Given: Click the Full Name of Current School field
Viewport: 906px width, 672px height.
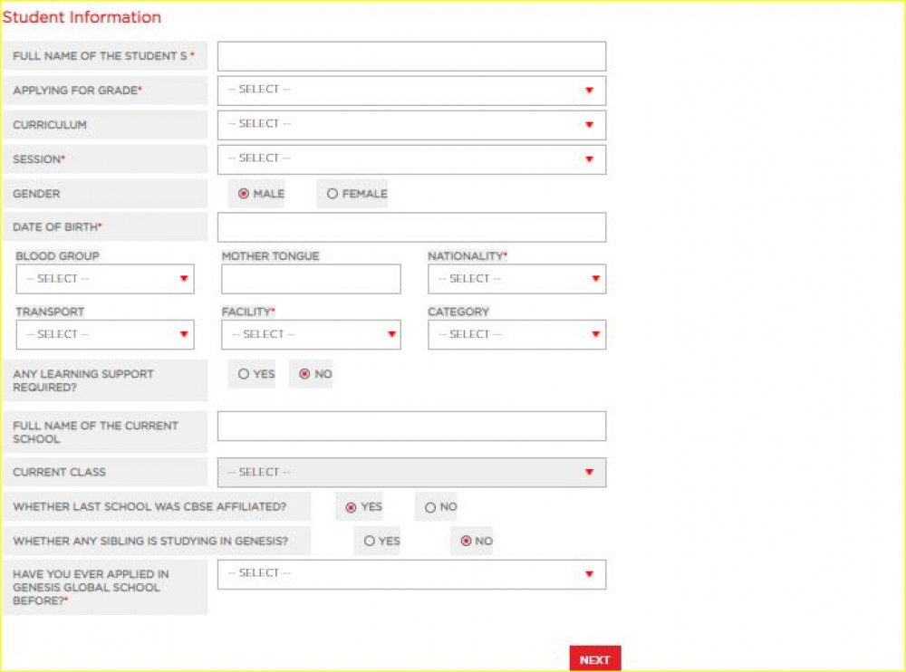Looking at the screenshot, I should [x=411, y=427].
